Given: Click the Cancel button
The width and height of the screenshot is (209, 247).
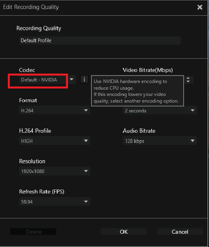Looking at the screenshot, I should (180, 232).
